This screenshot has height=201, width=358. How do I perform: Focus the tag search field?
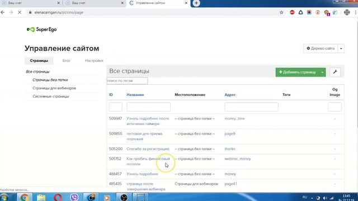(127, 80)
